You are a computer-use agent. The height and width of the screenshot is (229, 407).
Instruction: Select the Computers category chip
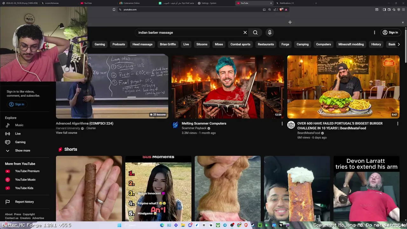point(323,44)
